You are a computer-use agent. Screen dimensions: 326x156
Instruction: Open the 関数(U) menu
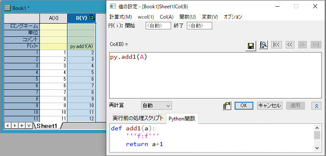point(188,17)
